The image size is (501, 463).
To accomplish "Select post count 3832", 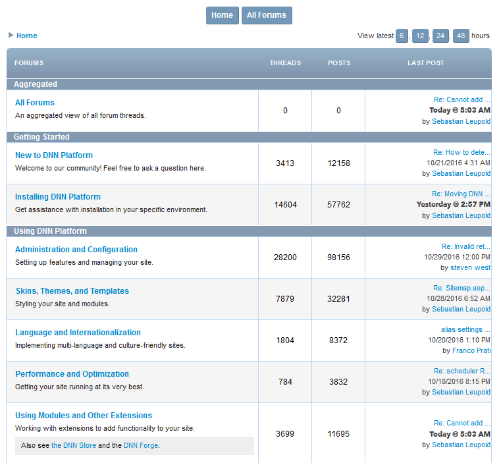I will click(x=338, y=382).
